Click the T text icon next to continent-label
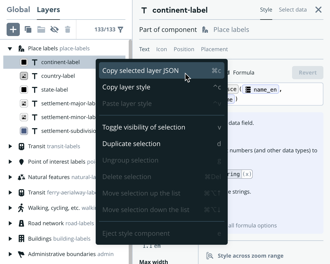Screen dimensions: 330x264 [35, 62]
